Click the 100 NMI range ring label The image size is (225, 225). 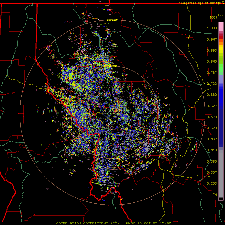click(x=112, y=20)
